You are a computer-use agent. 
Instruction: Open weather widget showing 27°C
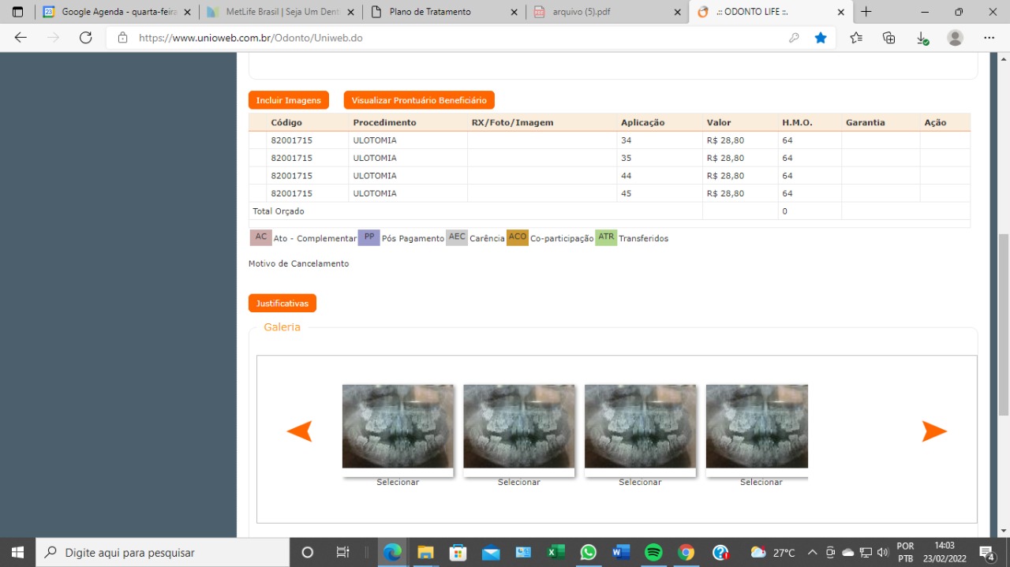pyautogui.click(x=772, y=552)
